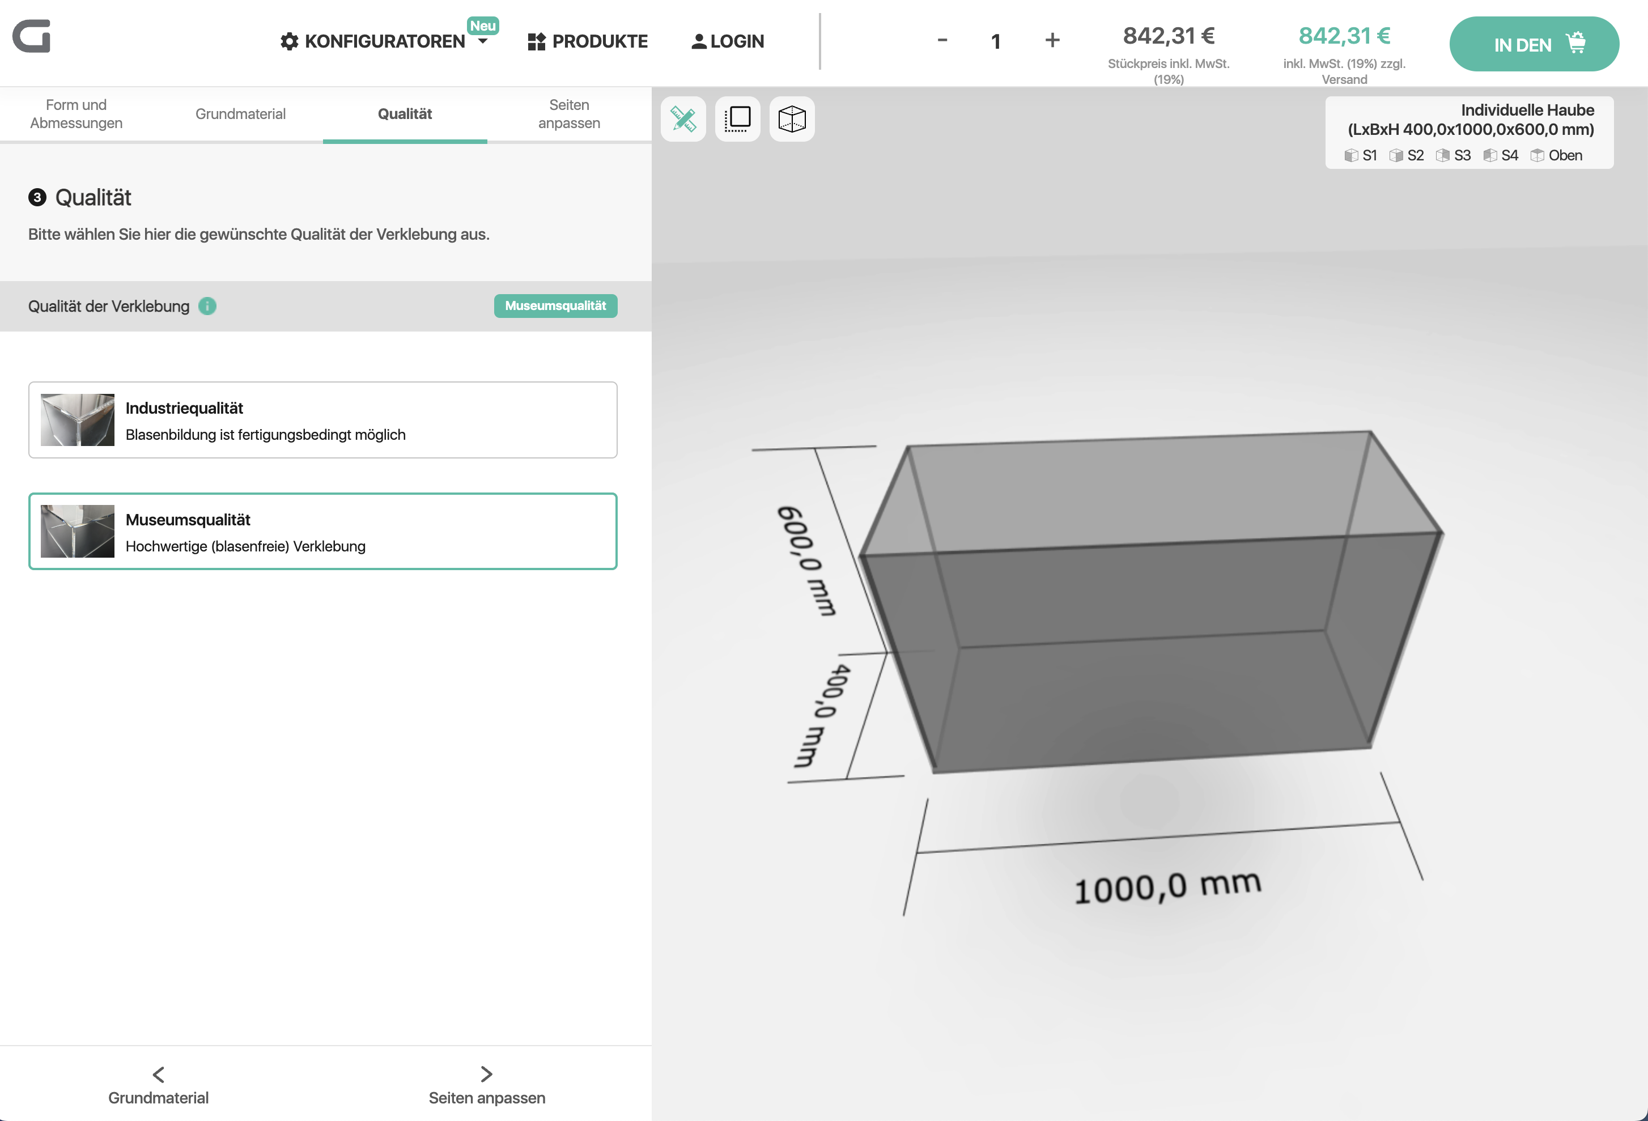Decrease quantity with the minus button
The height and width of the screenshot is (1121, 1648).
(x=942, y=40)
